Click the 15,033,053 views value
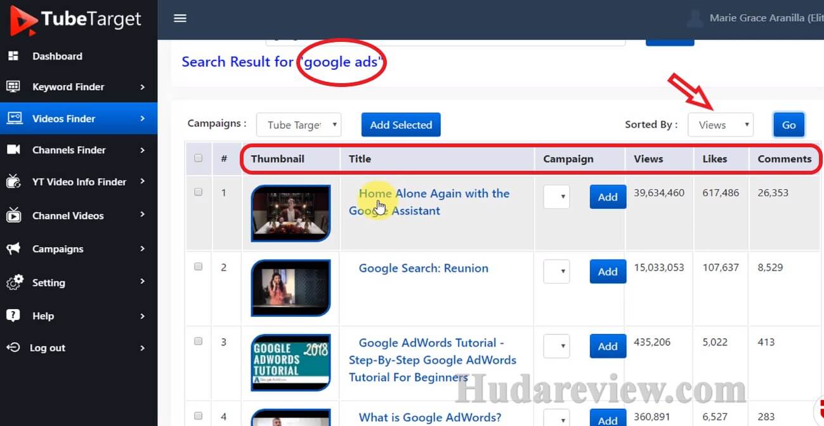The height and width of the screenshot is (426, 824). [x=659, y=267]
